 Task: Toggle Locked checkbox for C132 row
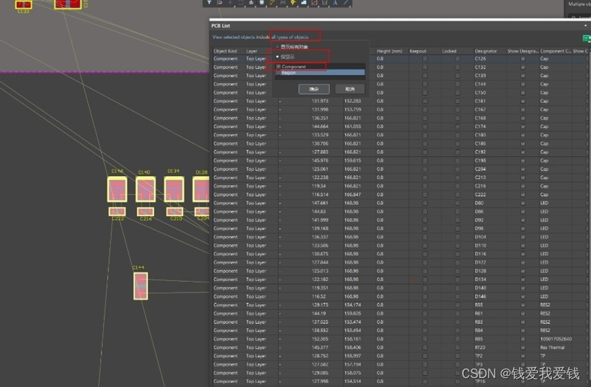coord(458,67)
